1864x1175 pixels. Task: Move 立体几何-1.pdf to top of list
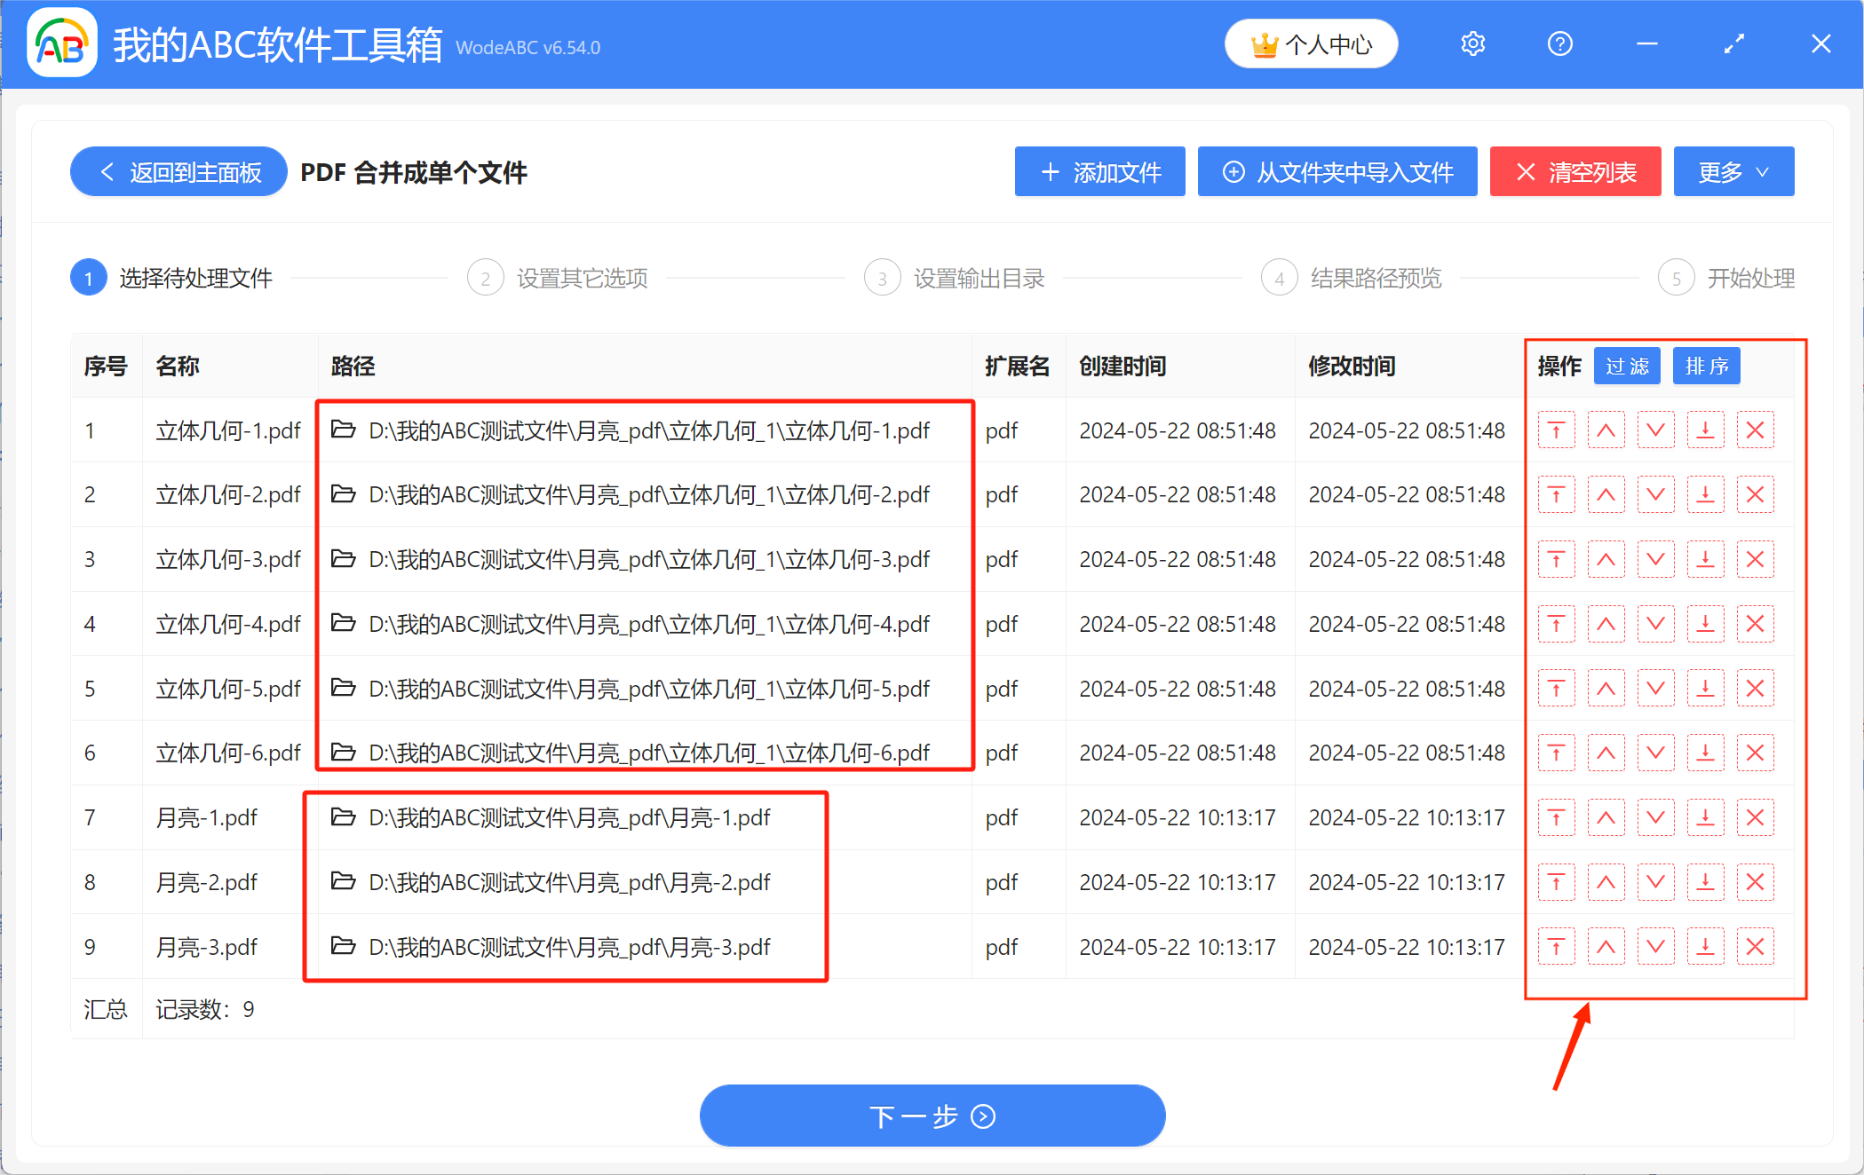[1557, 430]
